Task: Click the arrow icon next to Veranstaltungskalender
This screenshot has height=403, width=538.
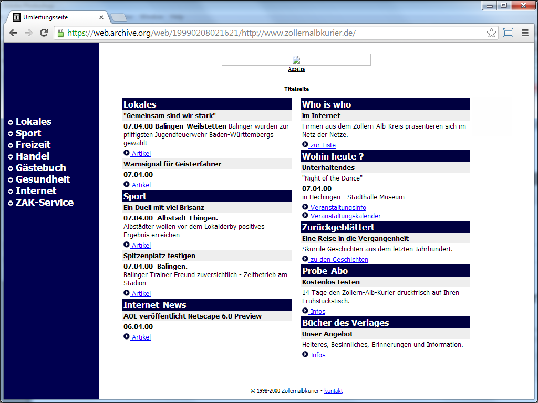Action: pos(305,216)
